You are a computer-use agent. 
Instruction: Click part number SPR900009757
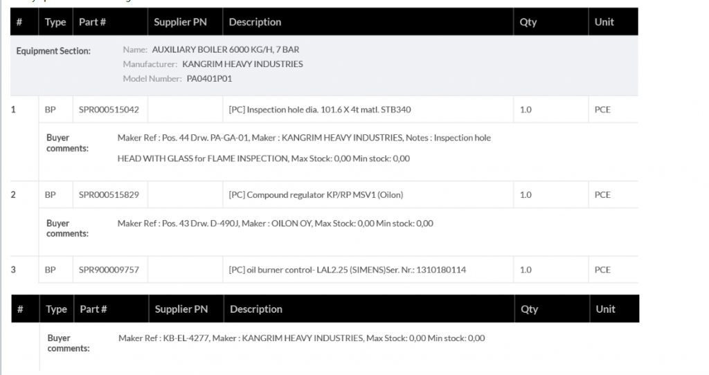(x=109, y=270)
